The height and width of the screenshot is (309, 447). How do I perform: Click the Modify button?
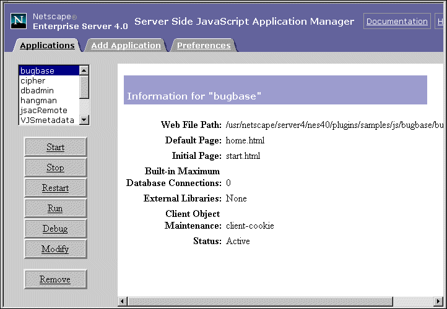point(55,249)
